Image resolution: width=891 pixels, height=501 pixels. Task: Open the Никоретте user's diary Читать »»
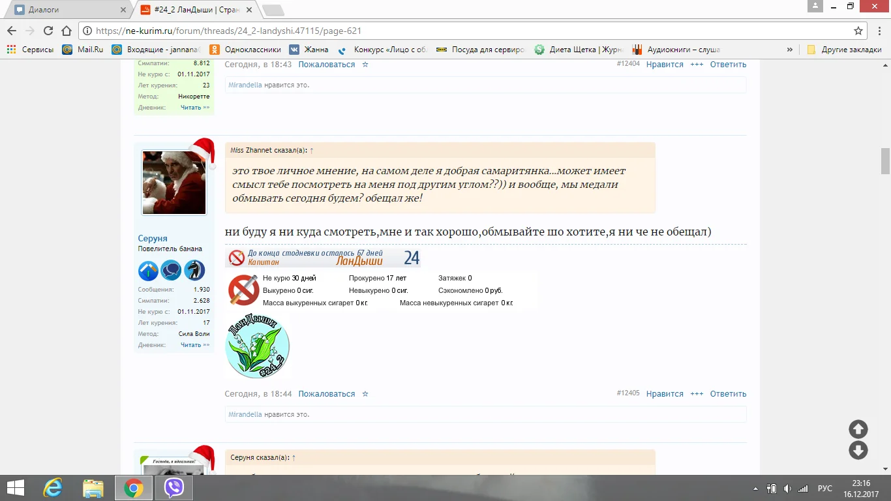pyautogui.click(x=195, y=108)
